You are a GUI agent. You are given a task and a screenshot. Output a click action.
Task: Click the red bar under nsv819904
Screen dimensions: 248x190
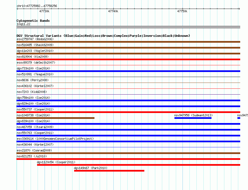coord(128,59)
